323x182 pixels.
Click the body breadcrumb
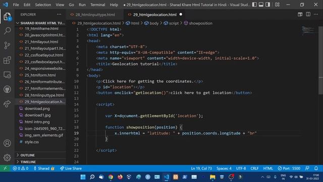[151, 23]
